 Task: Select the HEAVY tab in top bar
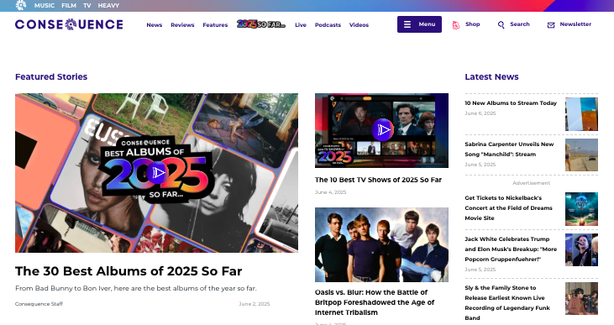pos(108,6)
